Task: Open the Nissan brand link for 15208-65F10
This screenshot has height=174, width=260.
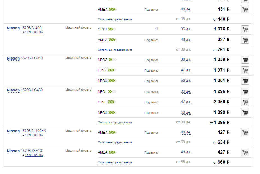Action: [x=13, y=151]
